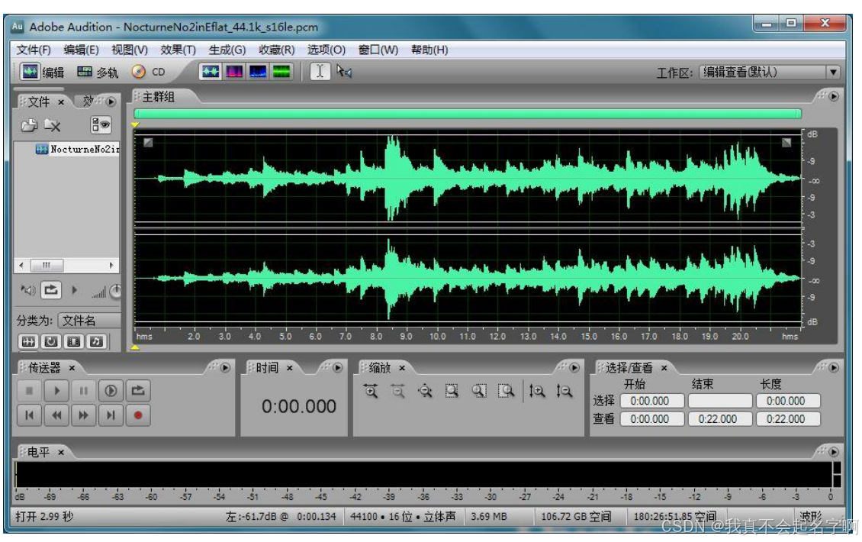This screenshot has width=862, height=542.
Task: Open 帮助(H) menu
Action: (x=429, y=50)
